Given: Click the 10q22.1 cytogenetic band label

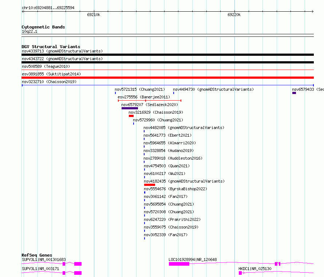Looking at the screenshot, I should (x=29, y=31).
